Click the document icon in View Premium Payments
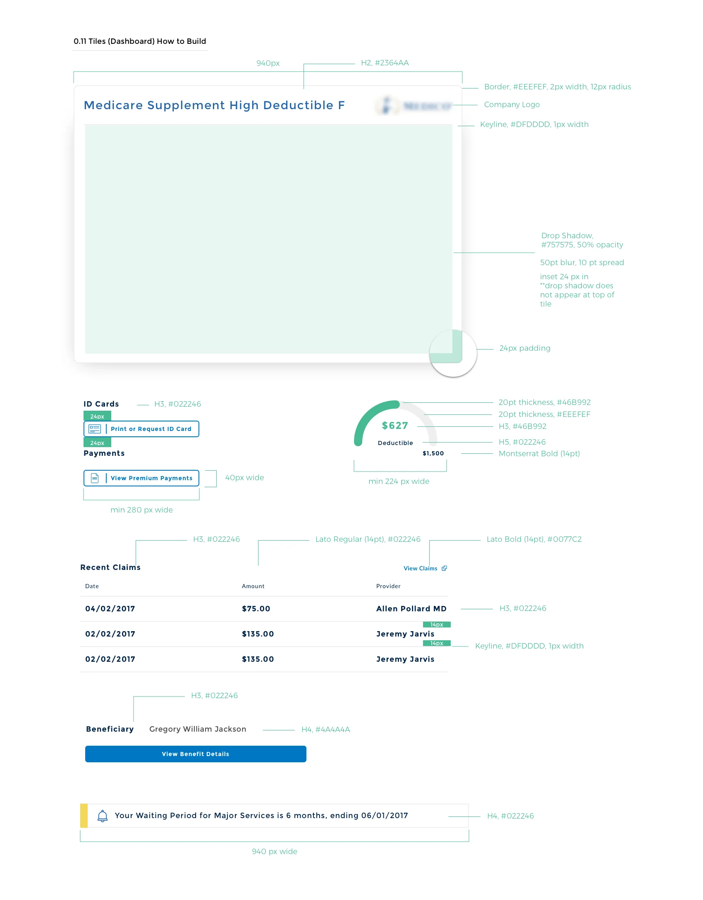Screen dimensions: 703x900 (95, 478)
